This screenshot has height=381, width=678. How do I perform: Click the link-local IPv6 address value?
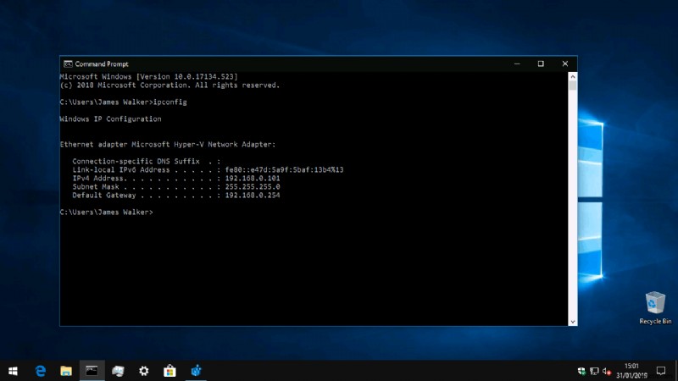[284, 170]
